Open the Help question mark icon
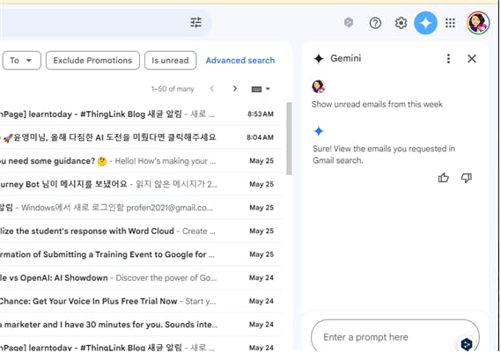501x353 pixels. 375,23
